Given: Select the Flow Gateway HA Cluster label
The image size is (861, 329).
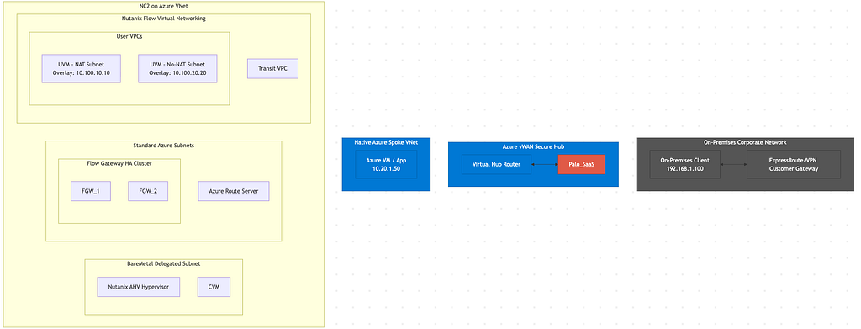Looking at the screenshot, I should click(x=119, y=164).
